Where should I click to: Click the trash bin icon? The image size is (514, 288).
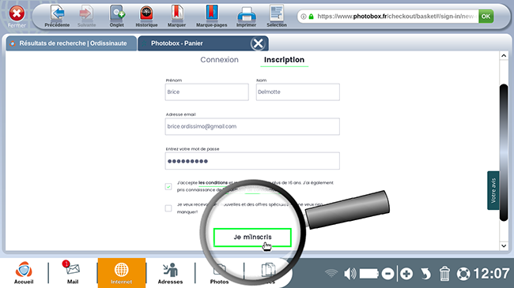click(x=444, y=274)
